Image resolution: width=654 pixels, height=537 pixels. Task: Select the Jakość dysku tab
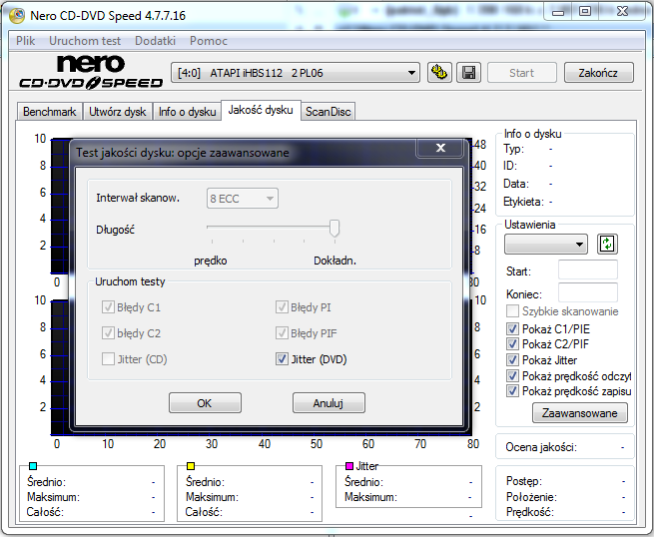(x=261, y=110)
